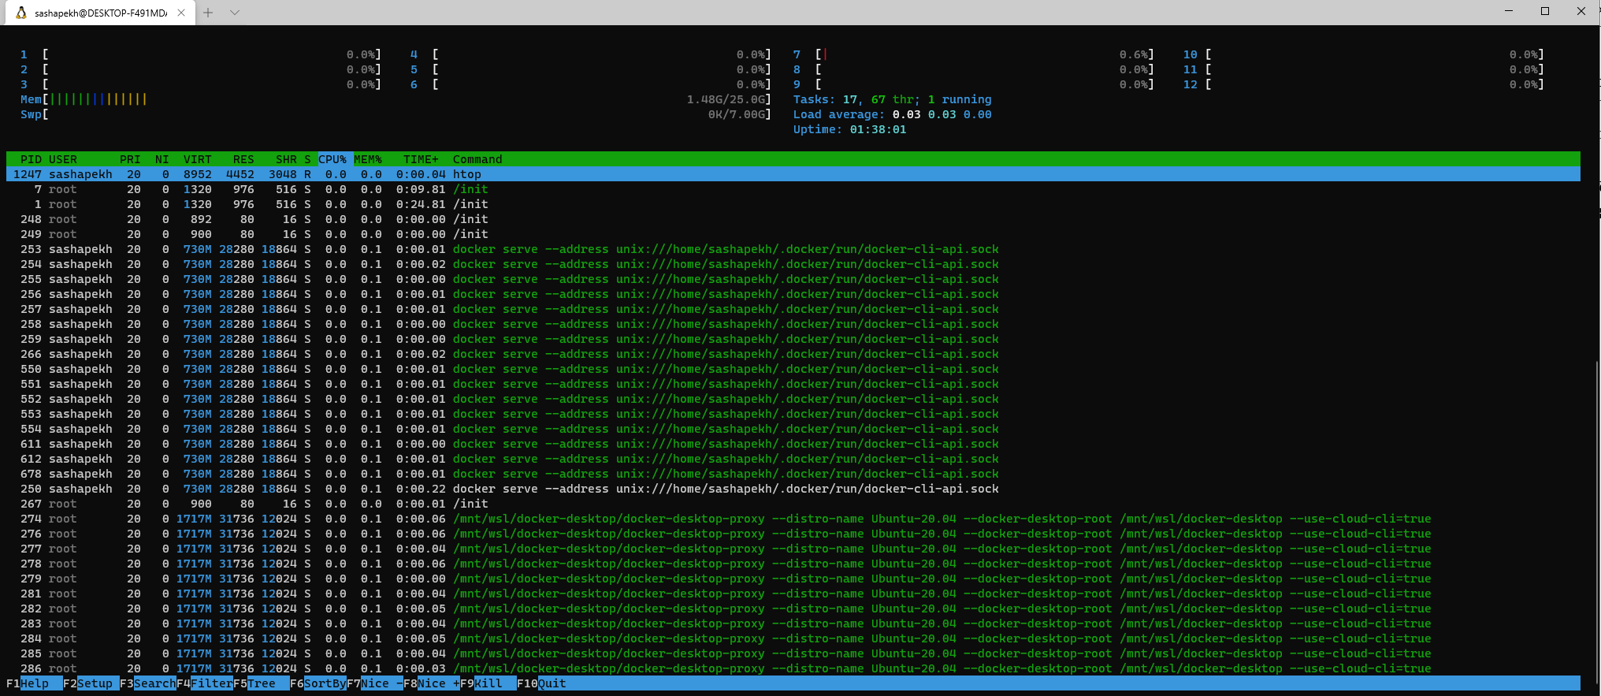Open a new terminal tab with plus
1601x696 pixels.
click(x=208, y=13)
